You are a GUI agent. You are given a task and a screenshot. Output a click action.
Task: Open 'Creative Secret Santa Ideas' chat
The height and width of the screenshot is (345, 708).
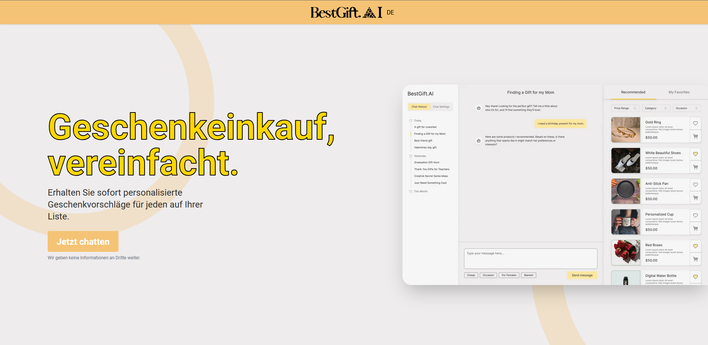click(x=431, y=176)
